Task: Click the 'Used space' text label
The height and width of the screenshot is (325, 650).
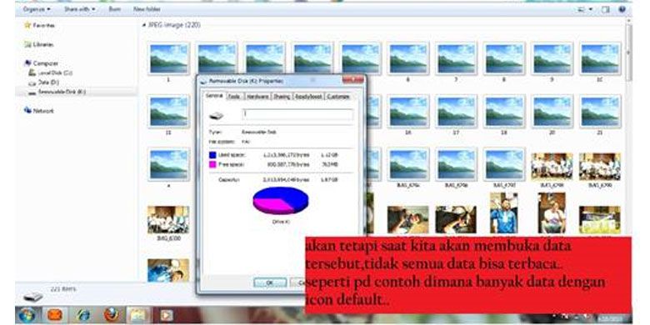Action: [x=232, y=155]
